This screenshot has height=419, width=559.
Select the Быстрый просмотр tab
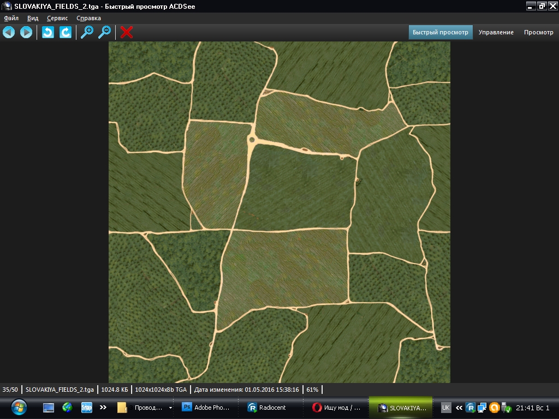[440, 32]
